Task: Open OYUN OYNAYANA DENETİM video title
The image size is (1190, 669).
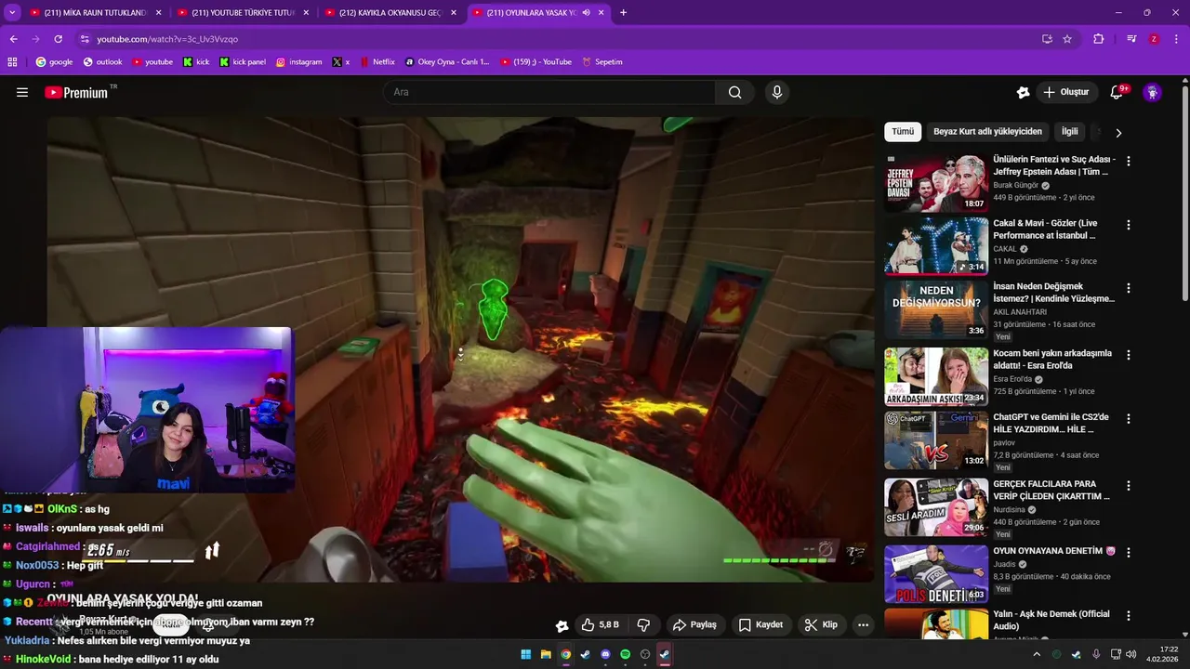Action: [x=1054, y=551]
